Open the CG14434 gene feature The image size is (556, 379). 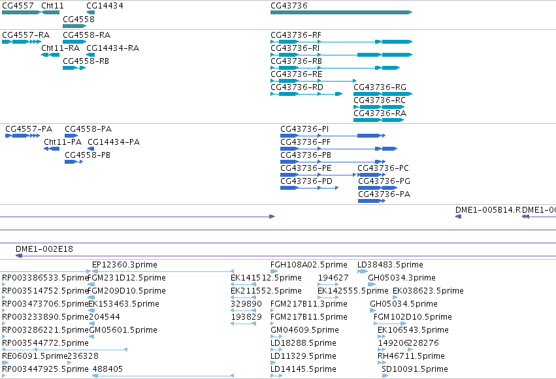(x=90, y=12)
